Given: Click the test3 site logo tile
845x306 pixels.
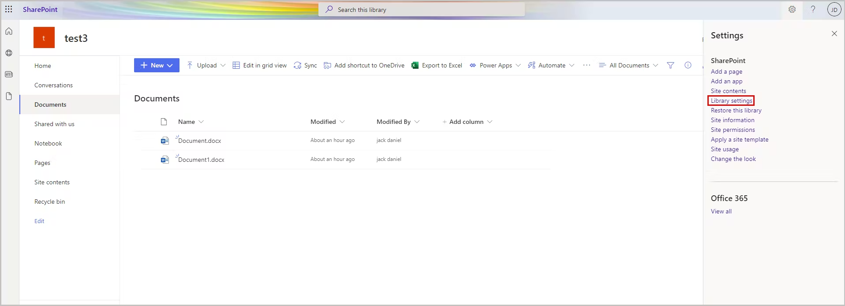Looking at the screenshot, I should [44, 37].
